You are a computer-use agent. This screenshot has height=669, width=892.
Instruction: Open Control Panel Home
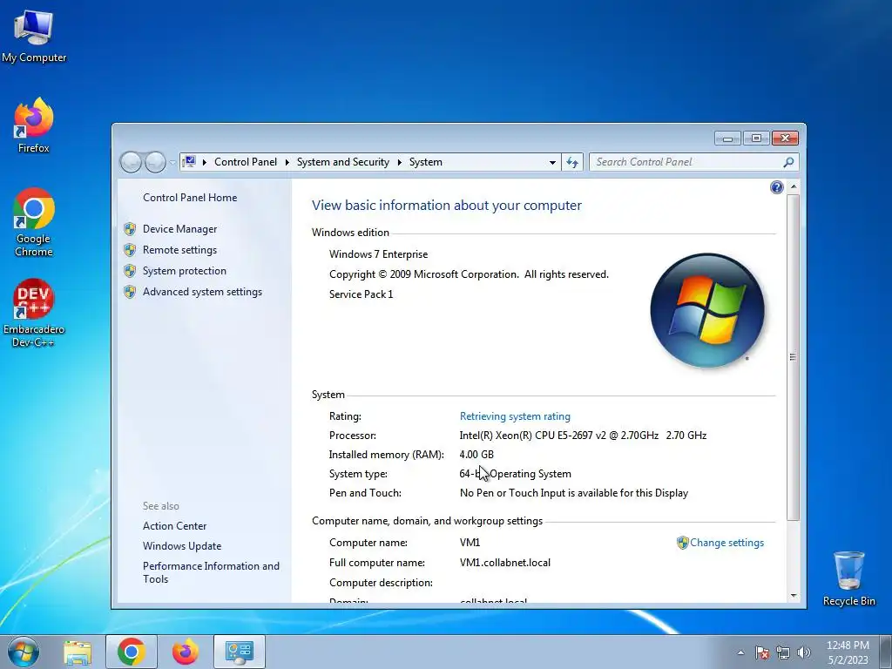[x=190, y=198]
